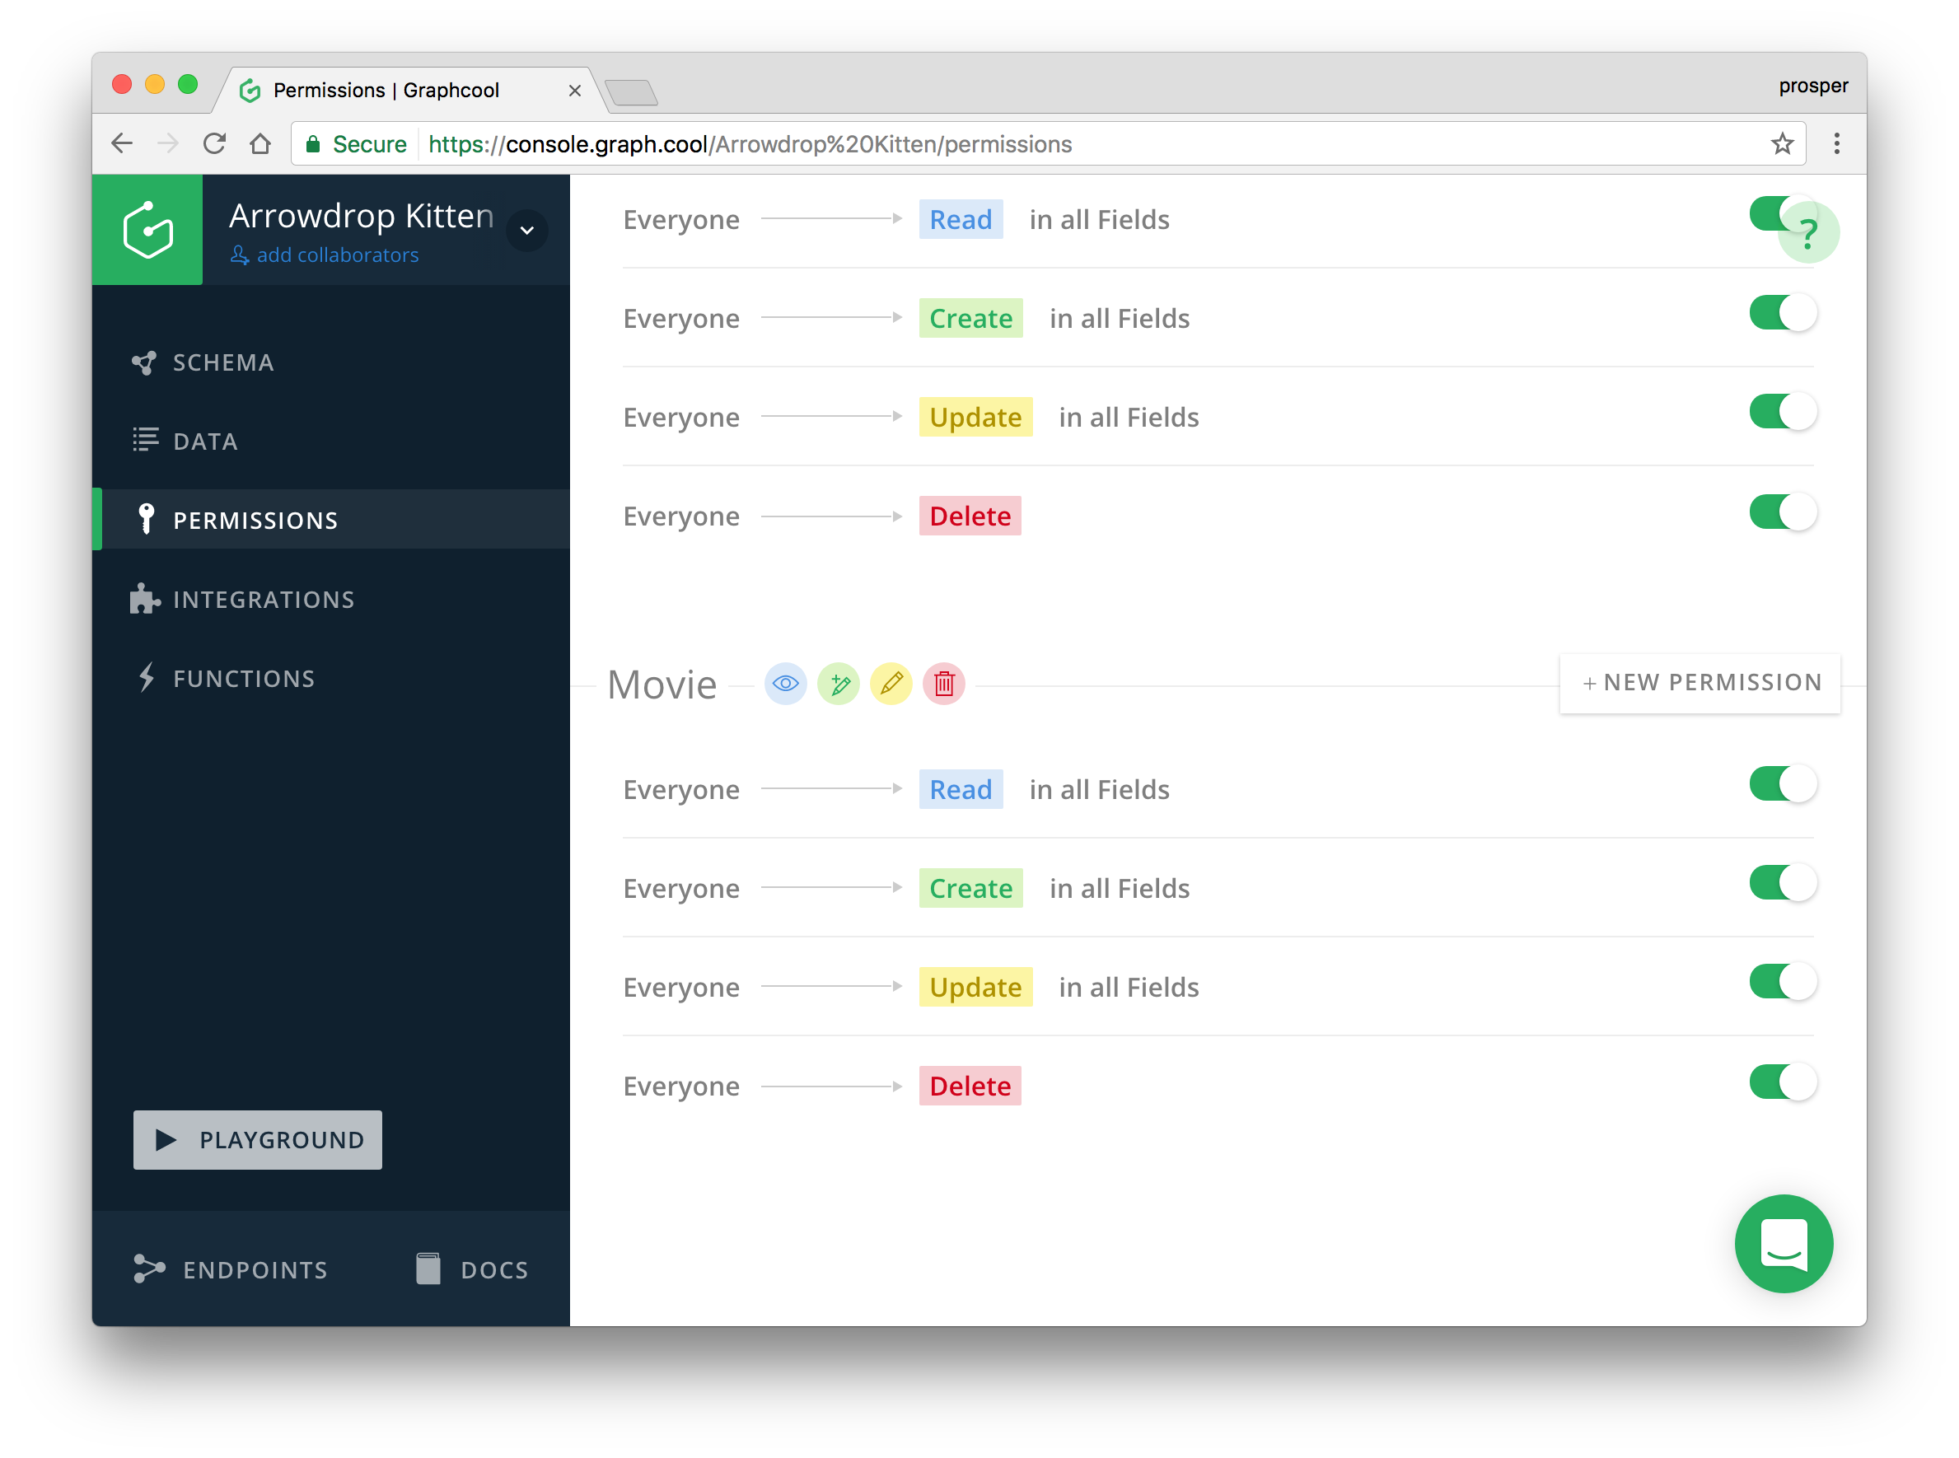Open the Intercom chat bubble
This screenshot has height=1458, width=1959.
click(1784, 1244)
